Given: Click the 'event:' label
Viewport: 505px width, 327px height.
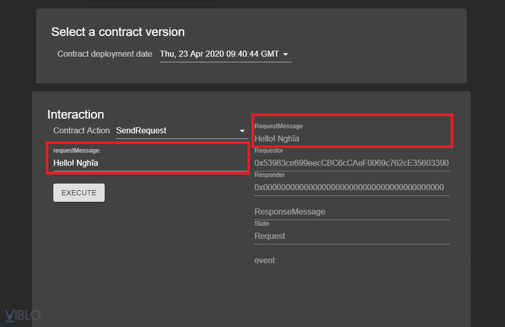Looking at the screenshot, I should pos(266,260).
